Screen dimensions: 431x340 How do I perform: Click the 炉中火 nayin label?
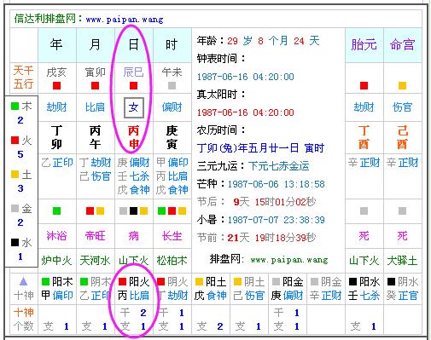[56, 261]
